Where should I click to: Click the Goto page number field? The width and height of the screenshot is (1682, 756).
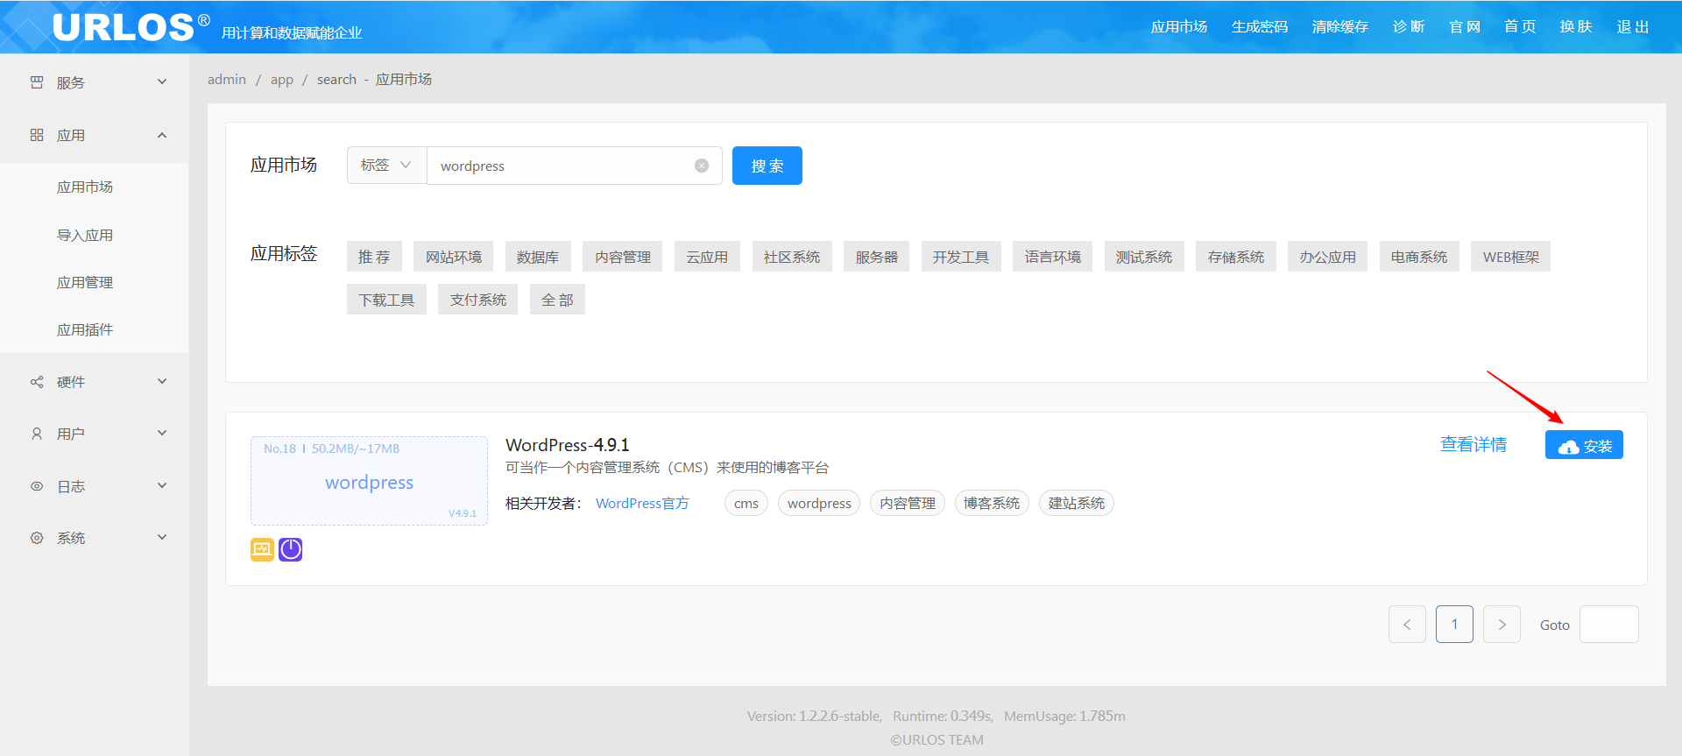pos(1609,625)
